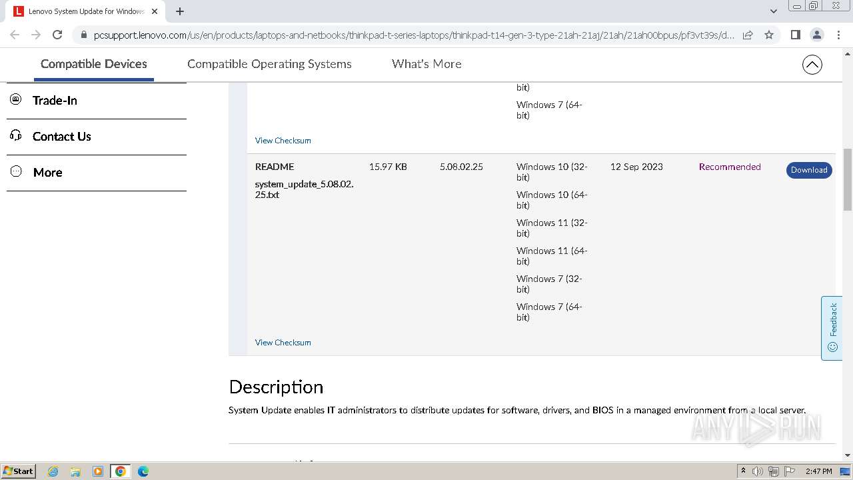Viewport: 853px width, 480px height.
Task: Click the version 5.08.02.25 cell
Action: [461, 167]
